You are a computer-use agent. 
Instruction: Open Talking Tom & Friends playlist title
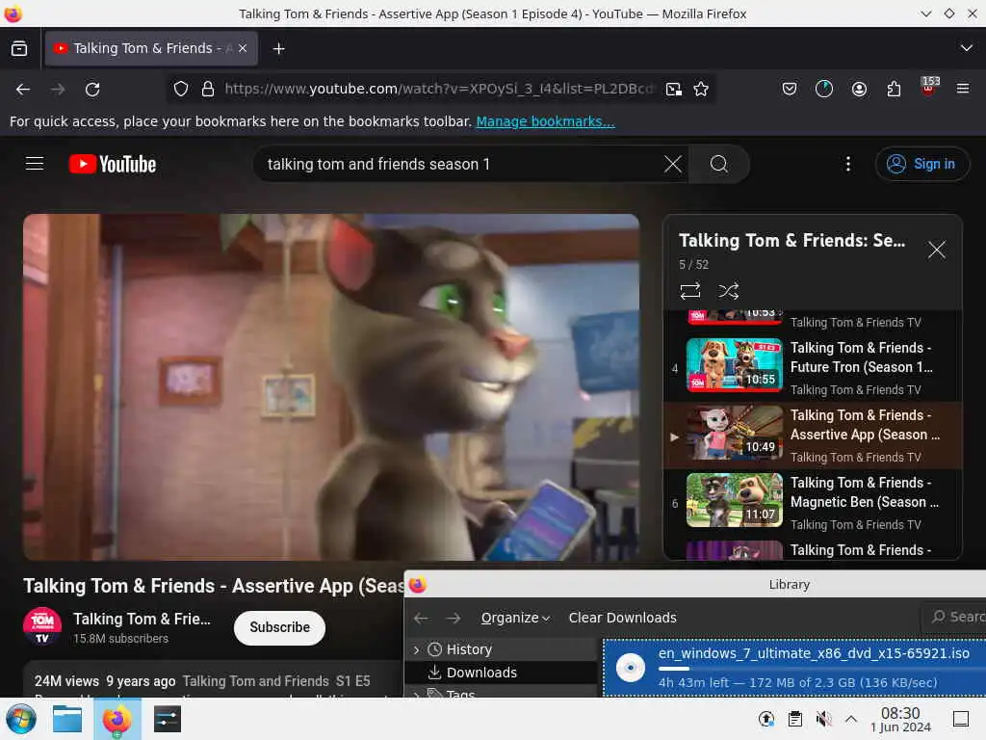[x=792, y=240]
